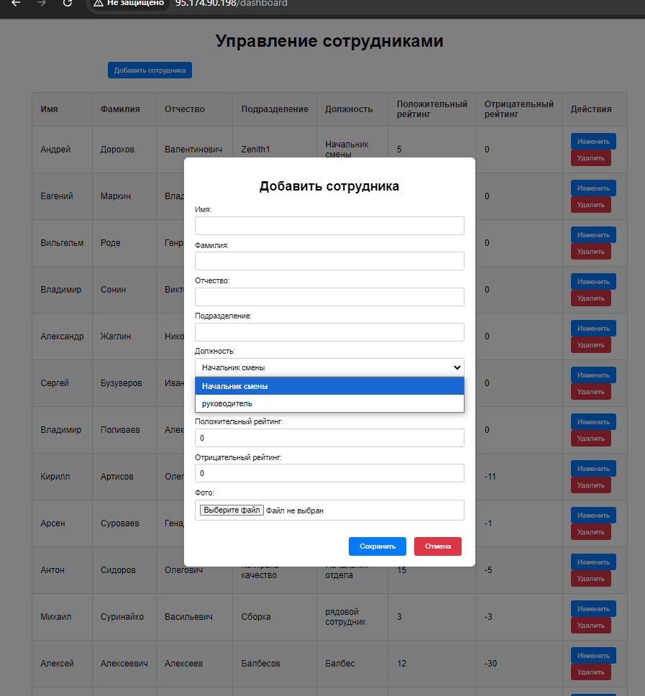The height and width of the screenshot is (696, 645).
Task: Click Отмена to close the dialog
Action: pos(437,546)
